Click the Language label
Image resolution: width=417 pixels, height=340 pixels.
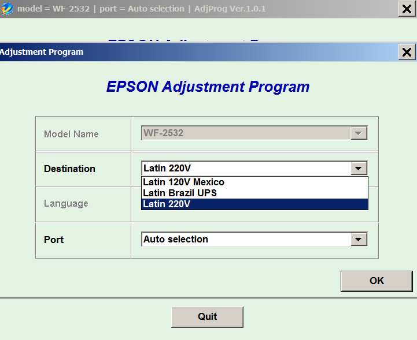(66, 204)
